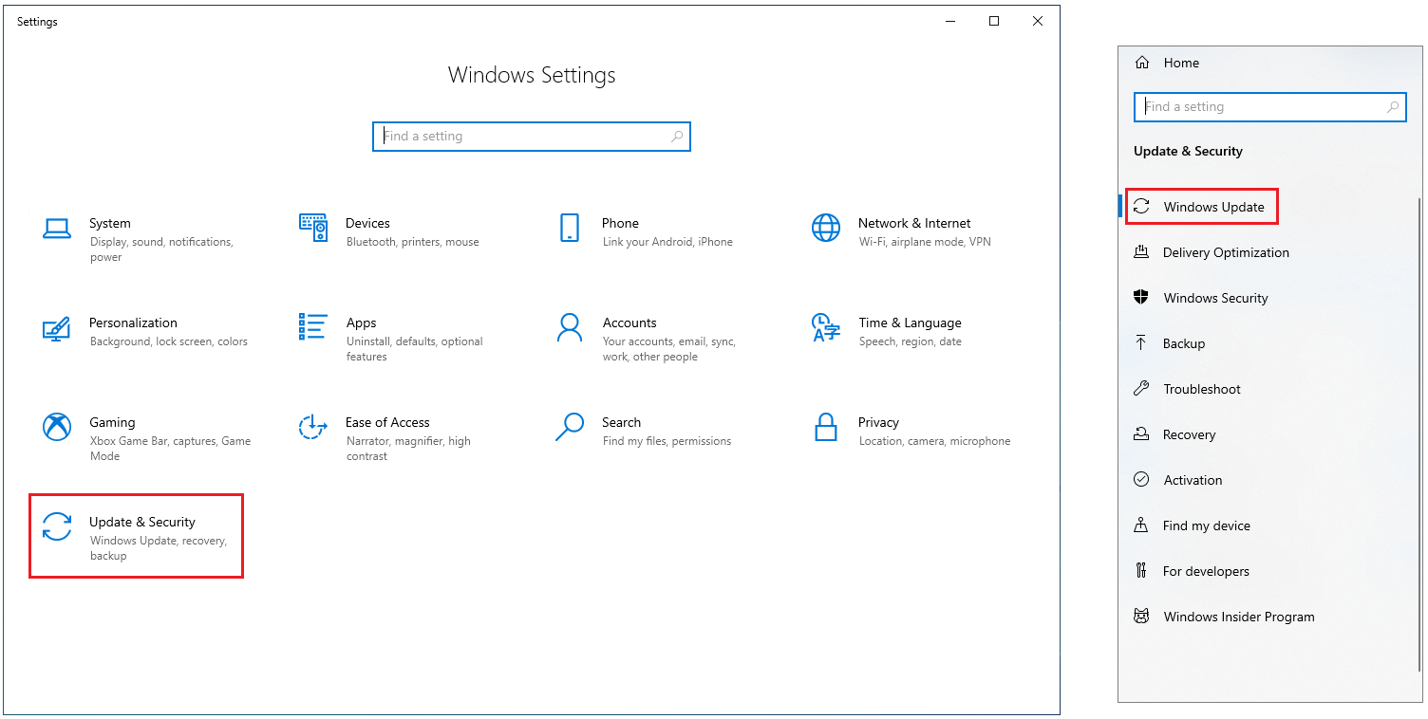
Task: Click the For developers text
Action: click(1206, 571)
